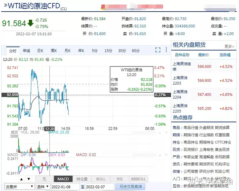
Task: Open the 上海有色 link
Action: tap(206, 149)
